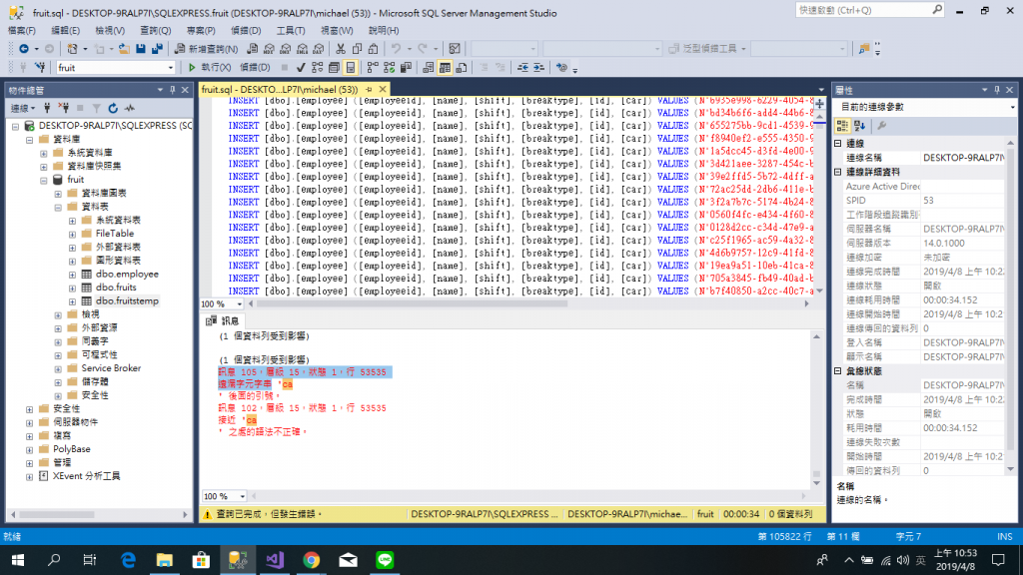Open Microsoft Edge from taskbar
1023x575 pixels.
point(128,560)
